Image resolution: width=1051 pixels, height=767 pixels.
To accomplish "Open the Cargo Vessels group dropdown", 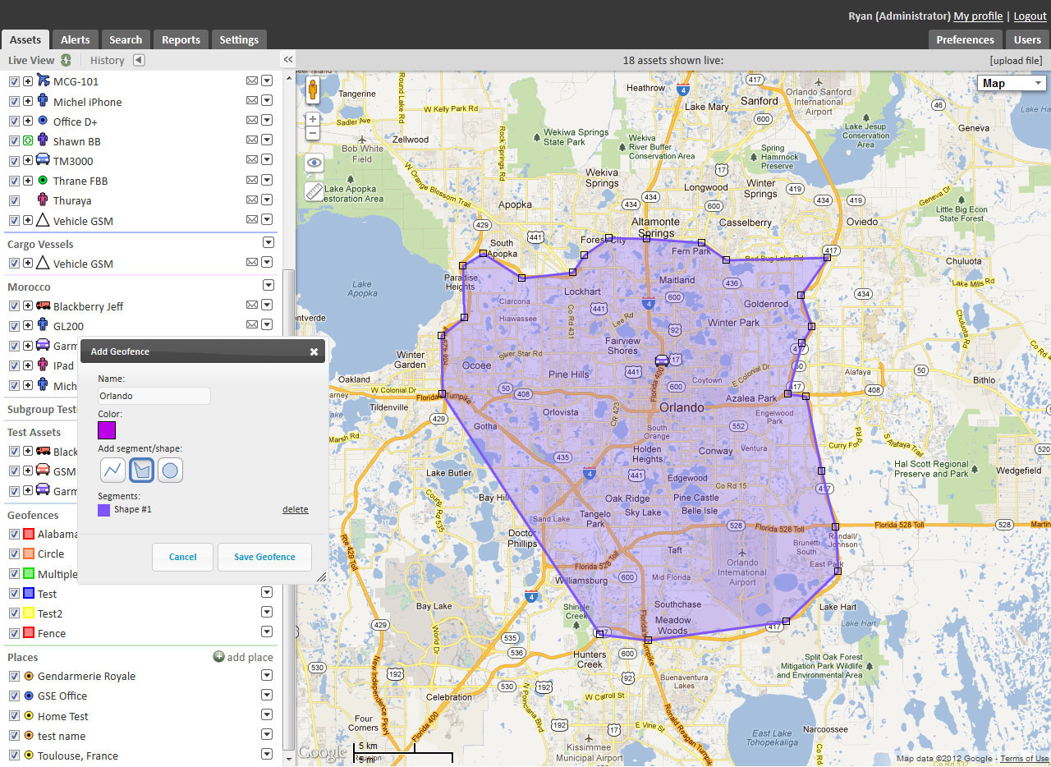I will 268,242.
